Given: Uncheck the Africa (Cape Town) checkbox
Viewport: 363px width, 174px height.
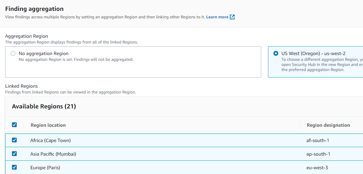Looking at the screenshot, I should [x=14, y=140].
